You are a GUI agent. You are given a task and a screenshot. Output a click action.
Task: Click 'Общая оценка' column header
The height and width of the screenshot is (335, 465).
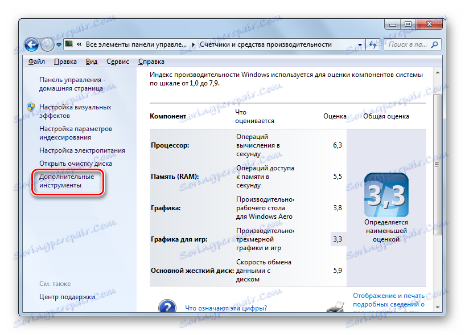click(386, 116)
